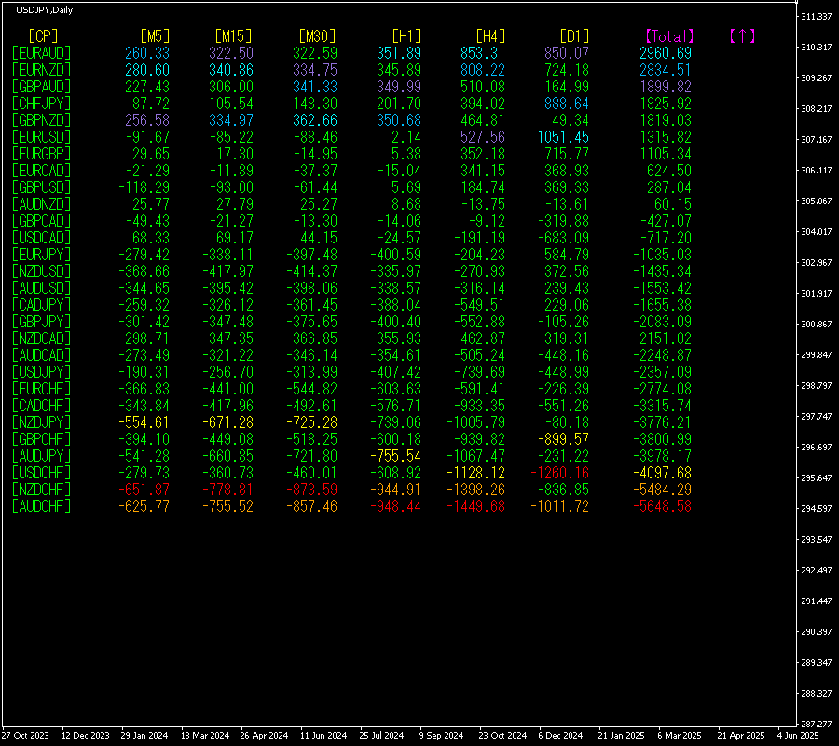
Task: Sort by the [M15] column header
Action: [x=233, y=36]
